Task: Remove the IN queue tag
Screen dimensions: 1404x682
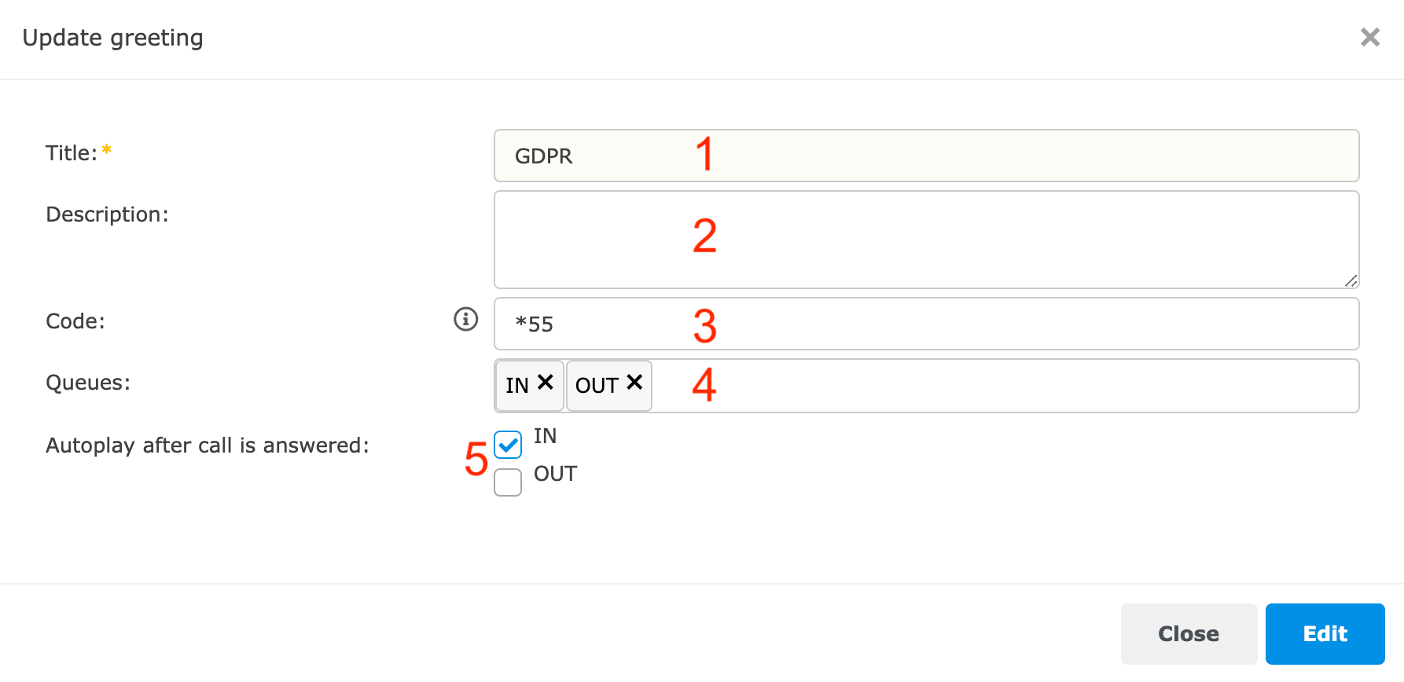Action: (546, 383)
